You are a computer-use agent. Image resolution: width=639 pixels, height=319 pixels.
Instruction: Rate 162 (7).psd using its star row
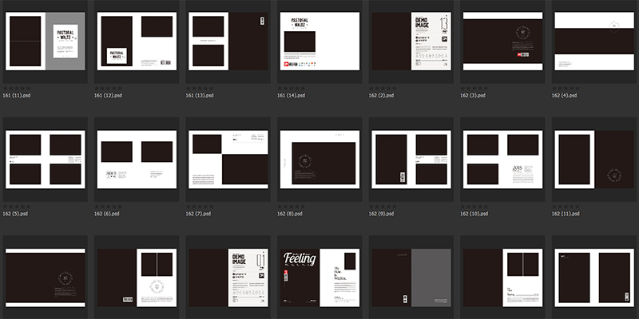pos(200,207)
